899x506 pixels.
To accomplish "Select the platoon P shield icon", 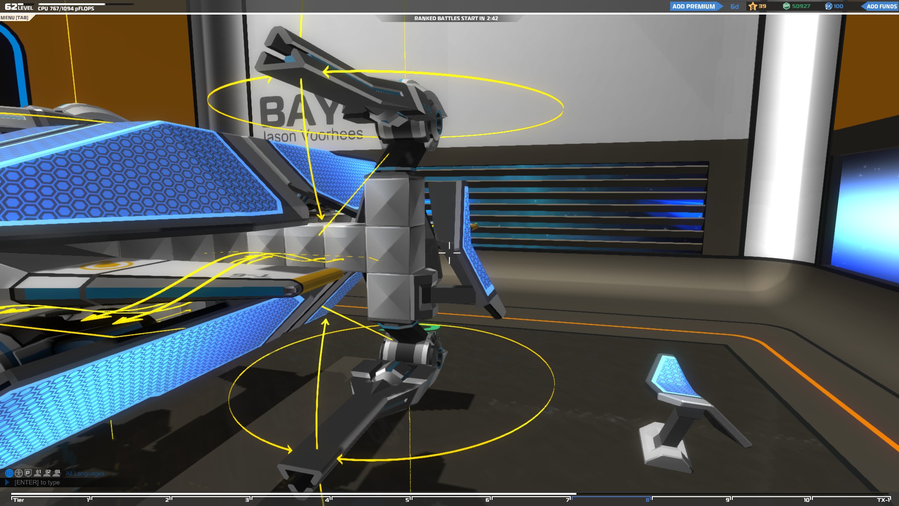I will (28, 473).
